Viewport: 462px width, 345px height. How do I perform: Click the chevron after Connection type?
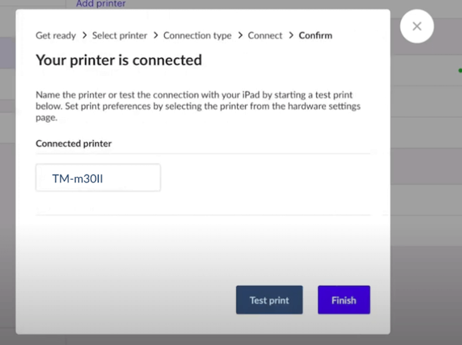coord(240,35)
